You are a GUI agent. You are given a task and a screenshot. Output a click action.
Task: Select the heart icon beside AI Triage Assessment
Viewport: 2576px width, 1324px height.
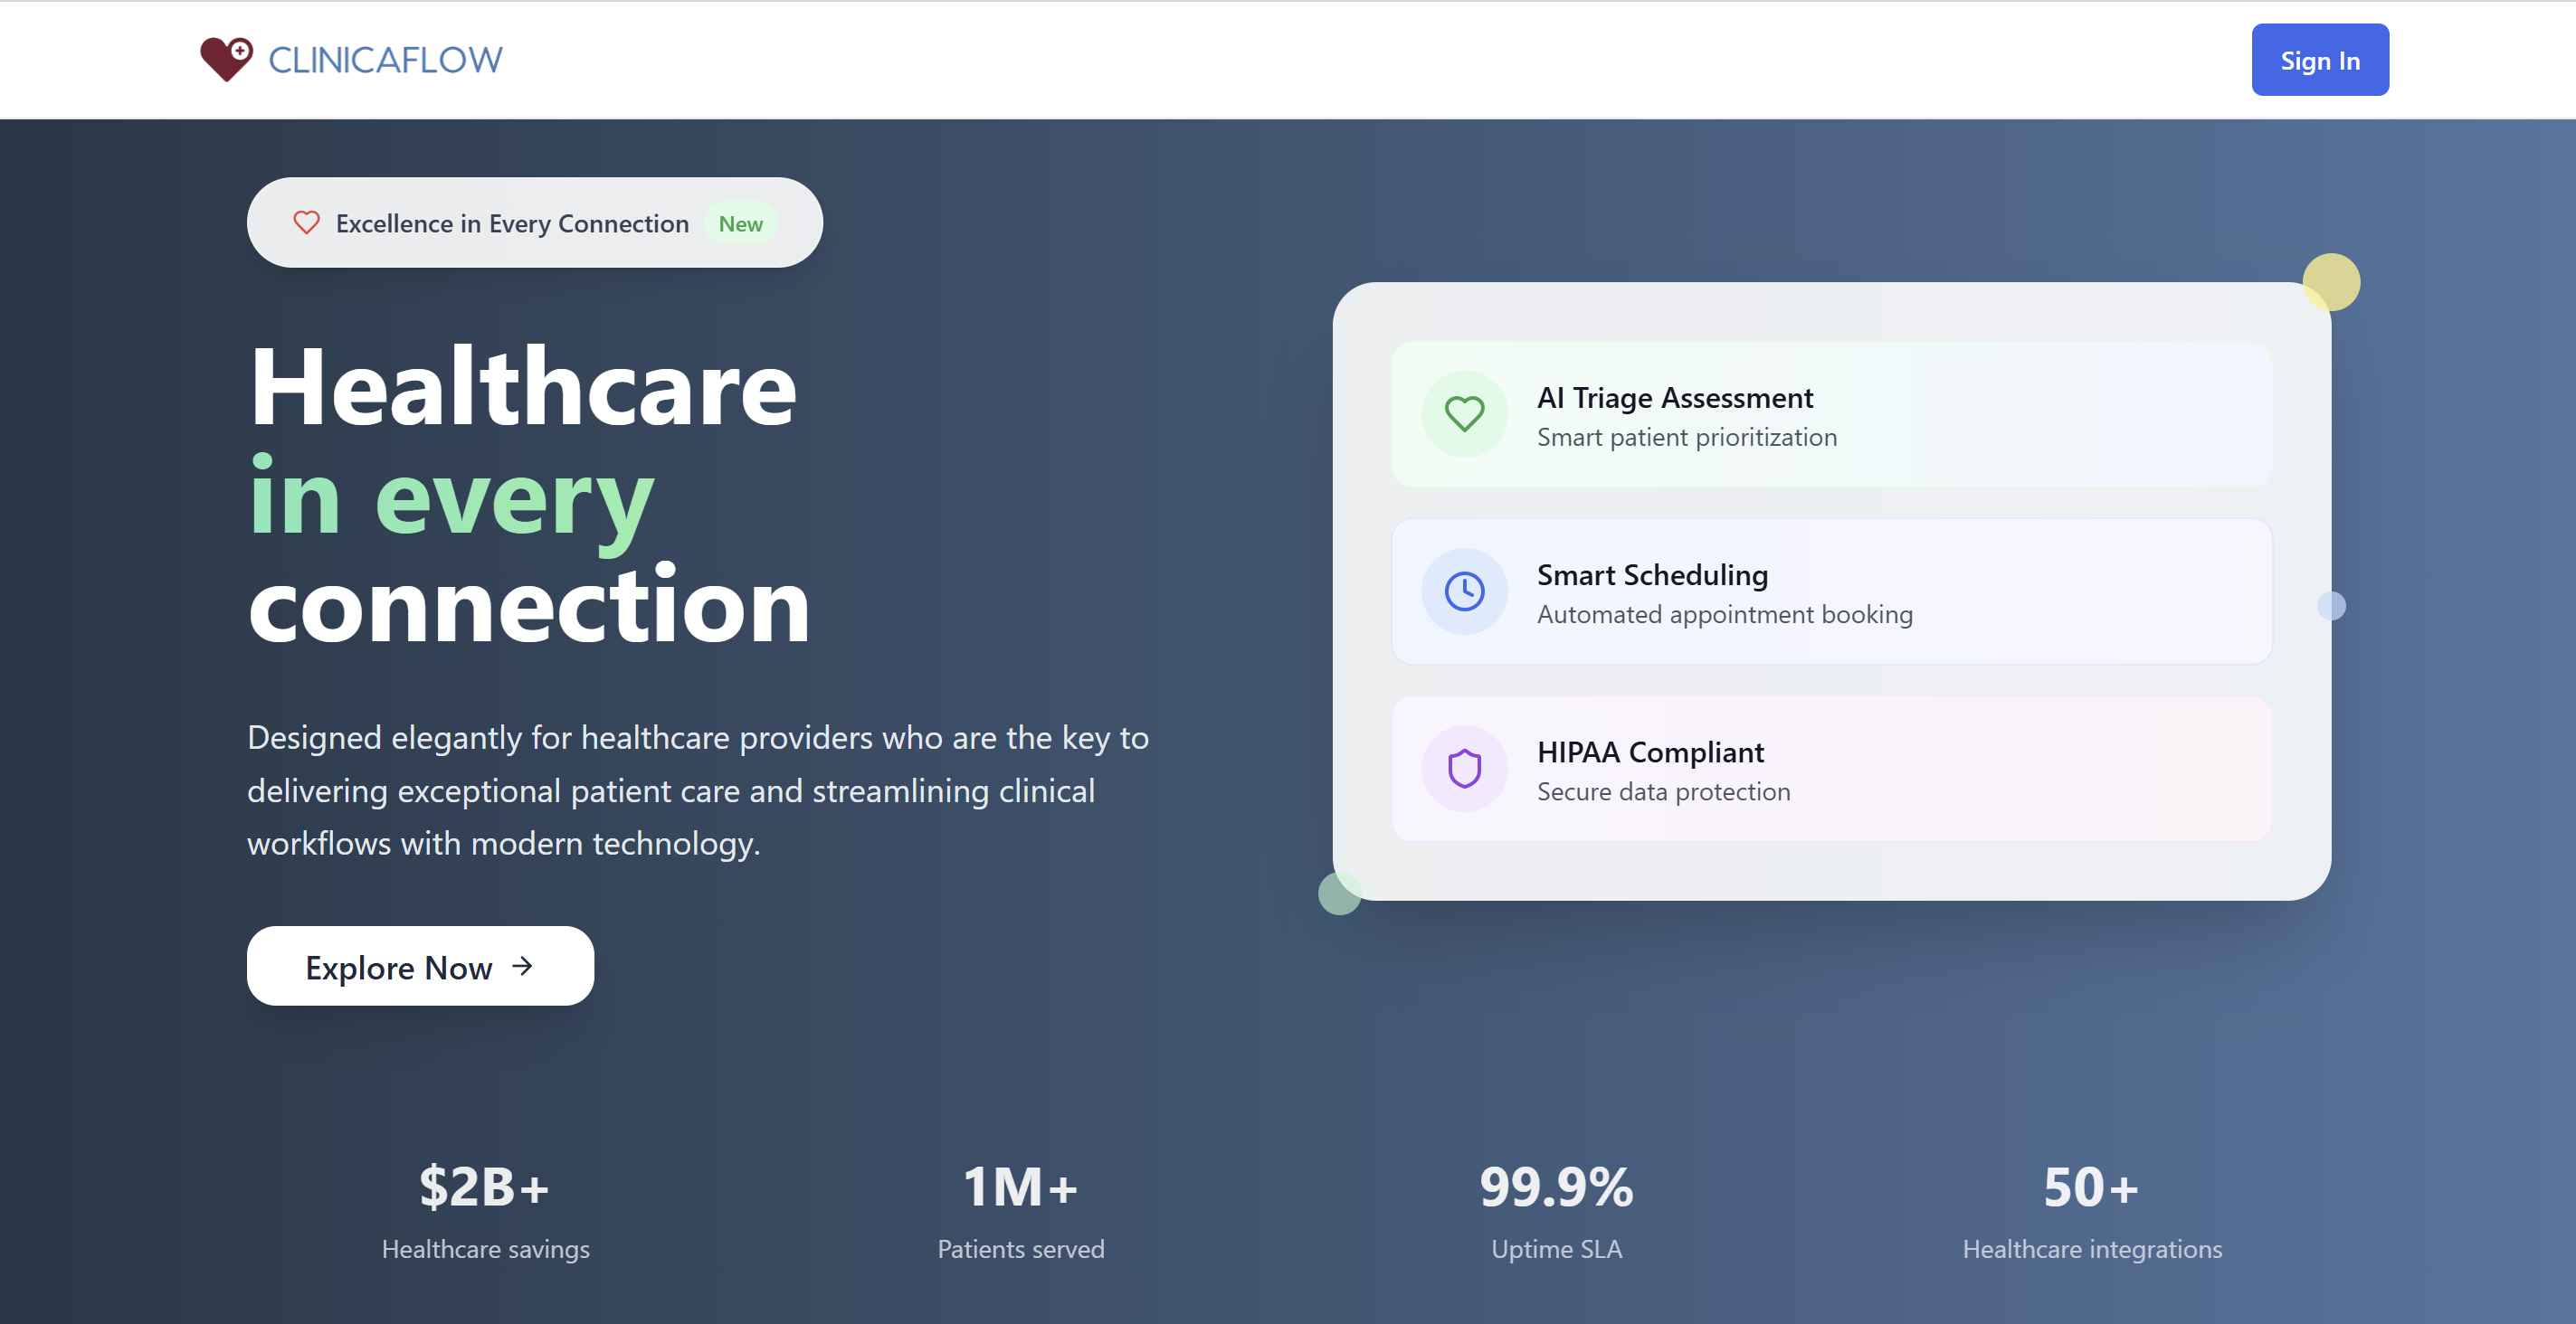pyautogui.click(x=1464, y=413)
